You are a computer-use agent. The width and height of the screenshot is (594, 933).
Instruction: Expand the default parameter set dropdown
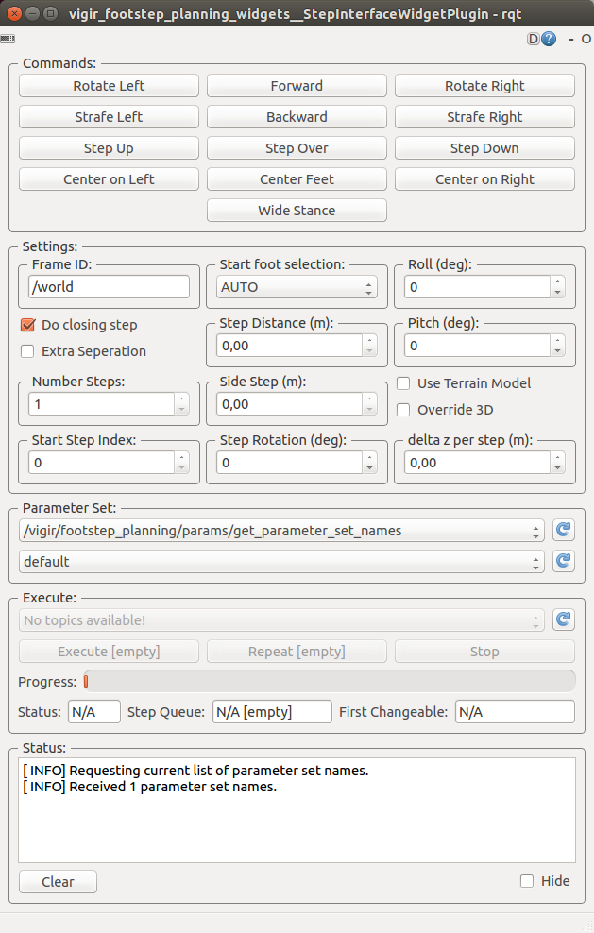[x=281, y=561]
